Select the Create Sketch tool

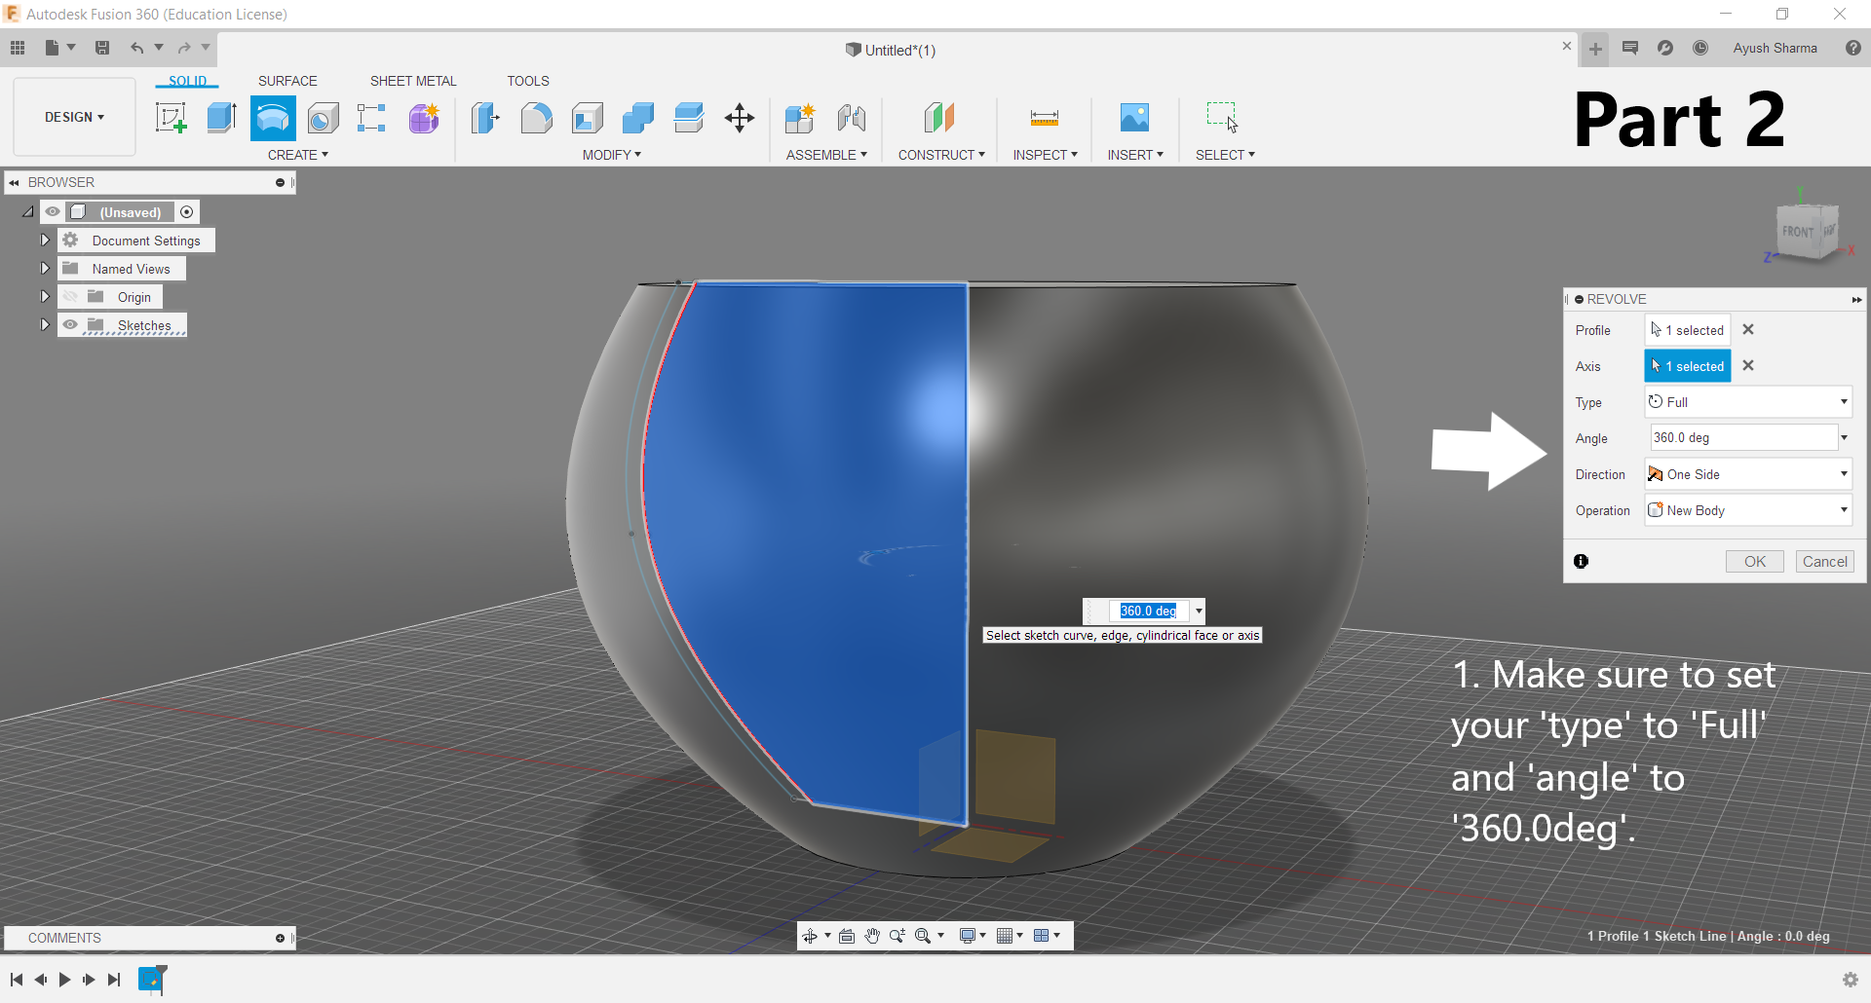[x=172, y=118]
